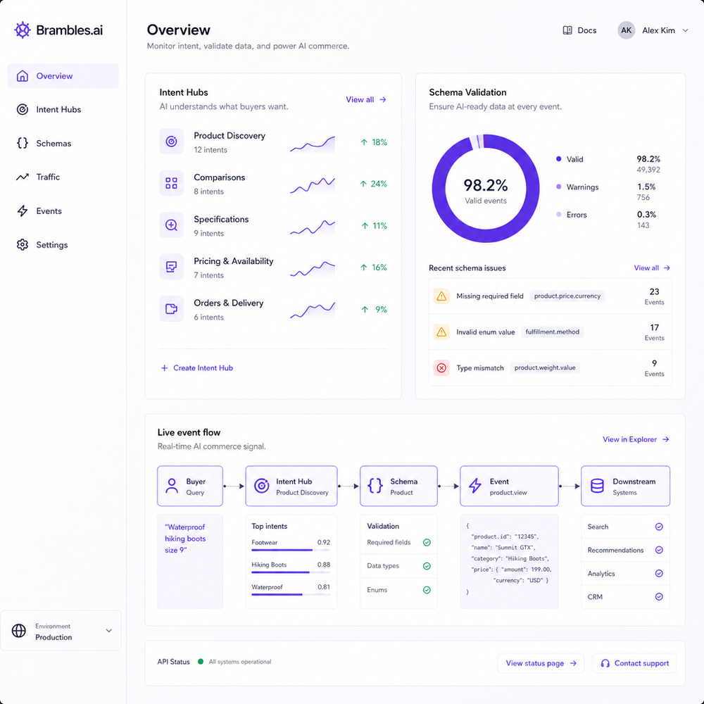704x704 pixels.
Task: Click the plus icon beside Create Intent Hub
Action: tap(164, 367)
